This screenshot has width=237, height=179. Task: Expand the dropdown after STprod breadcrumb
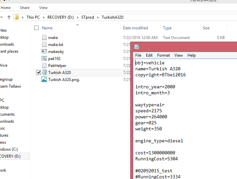point(98,17)
